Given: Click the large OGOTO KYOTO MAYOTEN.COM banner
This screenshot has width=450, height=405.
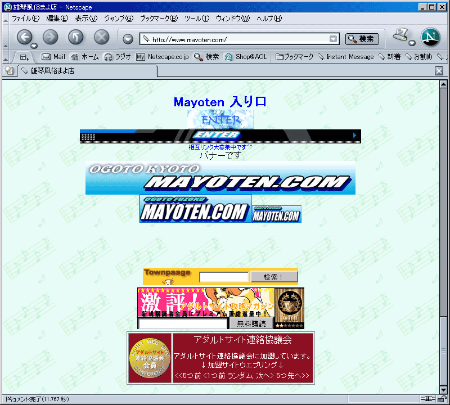Looking at the screenshot, I should [220, 178].
